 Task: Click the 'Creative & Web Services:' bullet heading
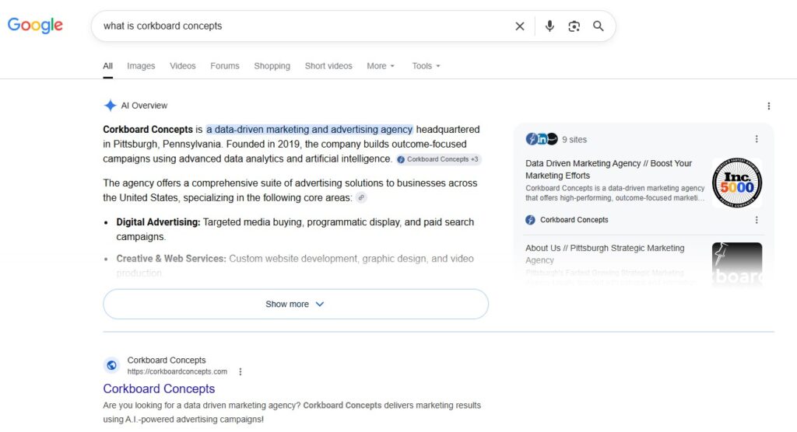click(x=170, y=259)
